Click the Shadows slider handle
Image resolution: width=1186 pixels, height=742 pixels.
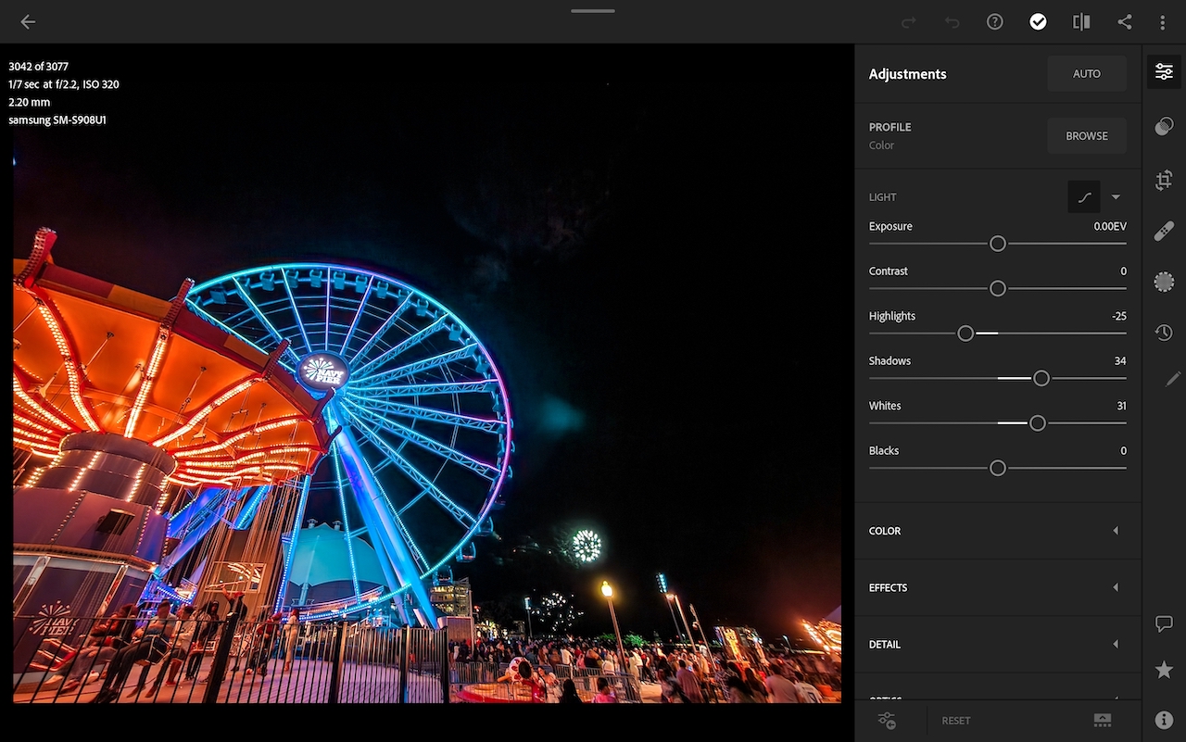[1041, 378]
